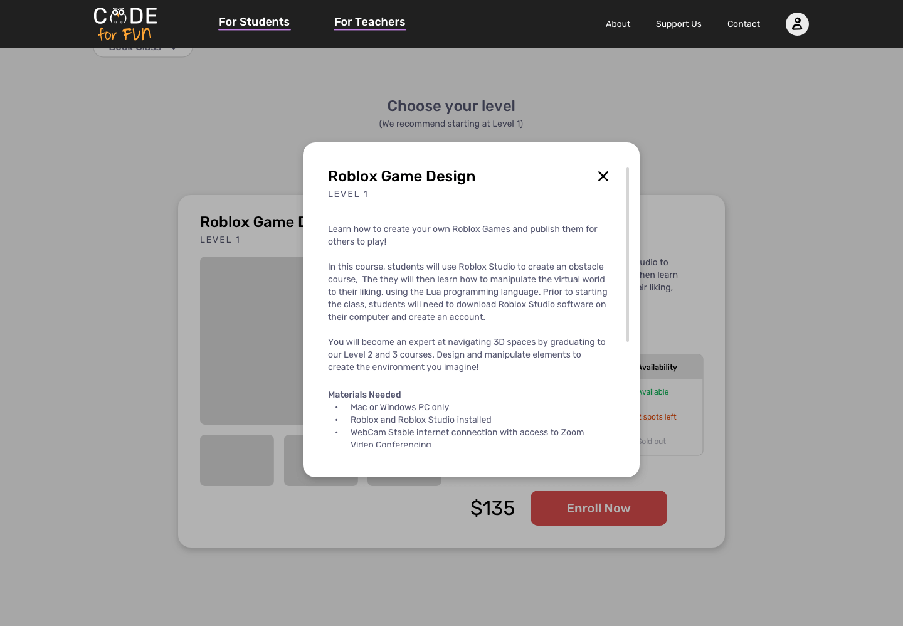Open the user account profile icon
Viewport: 903px width, 626px height.
(x=797, y=24)
